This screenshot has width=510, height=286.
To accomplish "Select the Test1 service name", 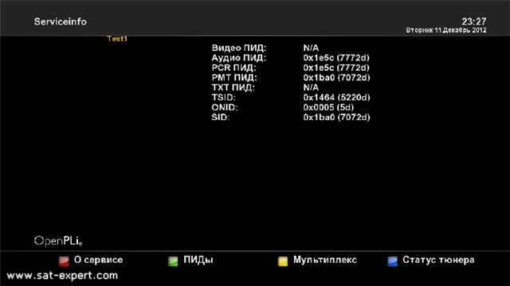I will [x=117, y=39].
